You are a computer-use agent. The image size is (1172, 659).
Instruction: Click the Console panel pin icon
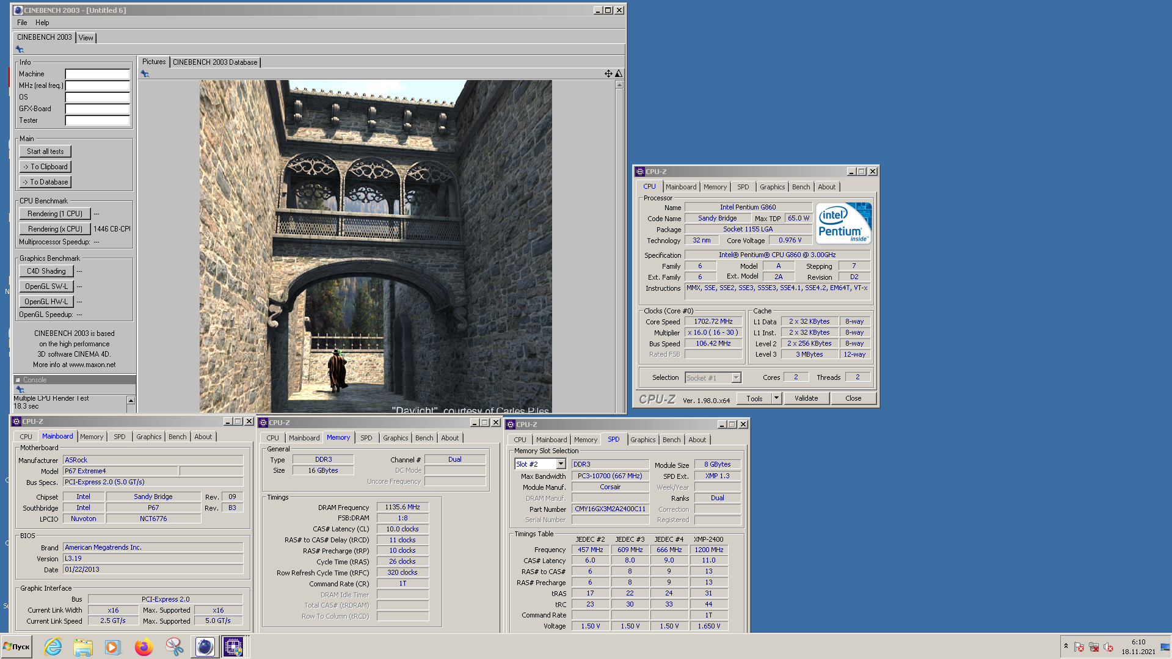click(x=20, y=389)
